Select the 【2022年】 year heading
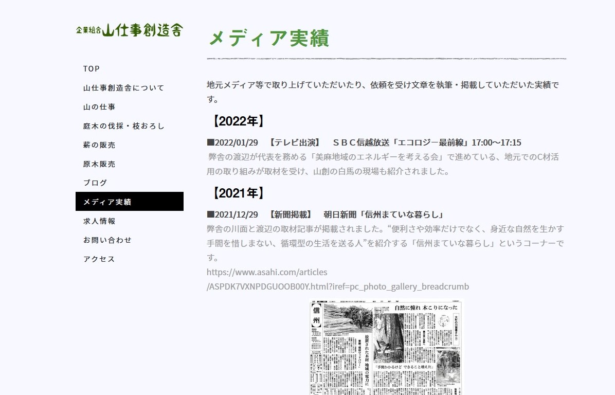The image size is (615, 395). pyautogui.click(x=238, y=121)
